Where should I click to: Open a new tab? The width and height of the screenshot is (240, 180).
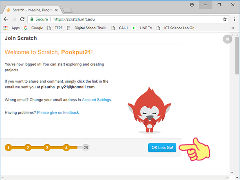67,10
